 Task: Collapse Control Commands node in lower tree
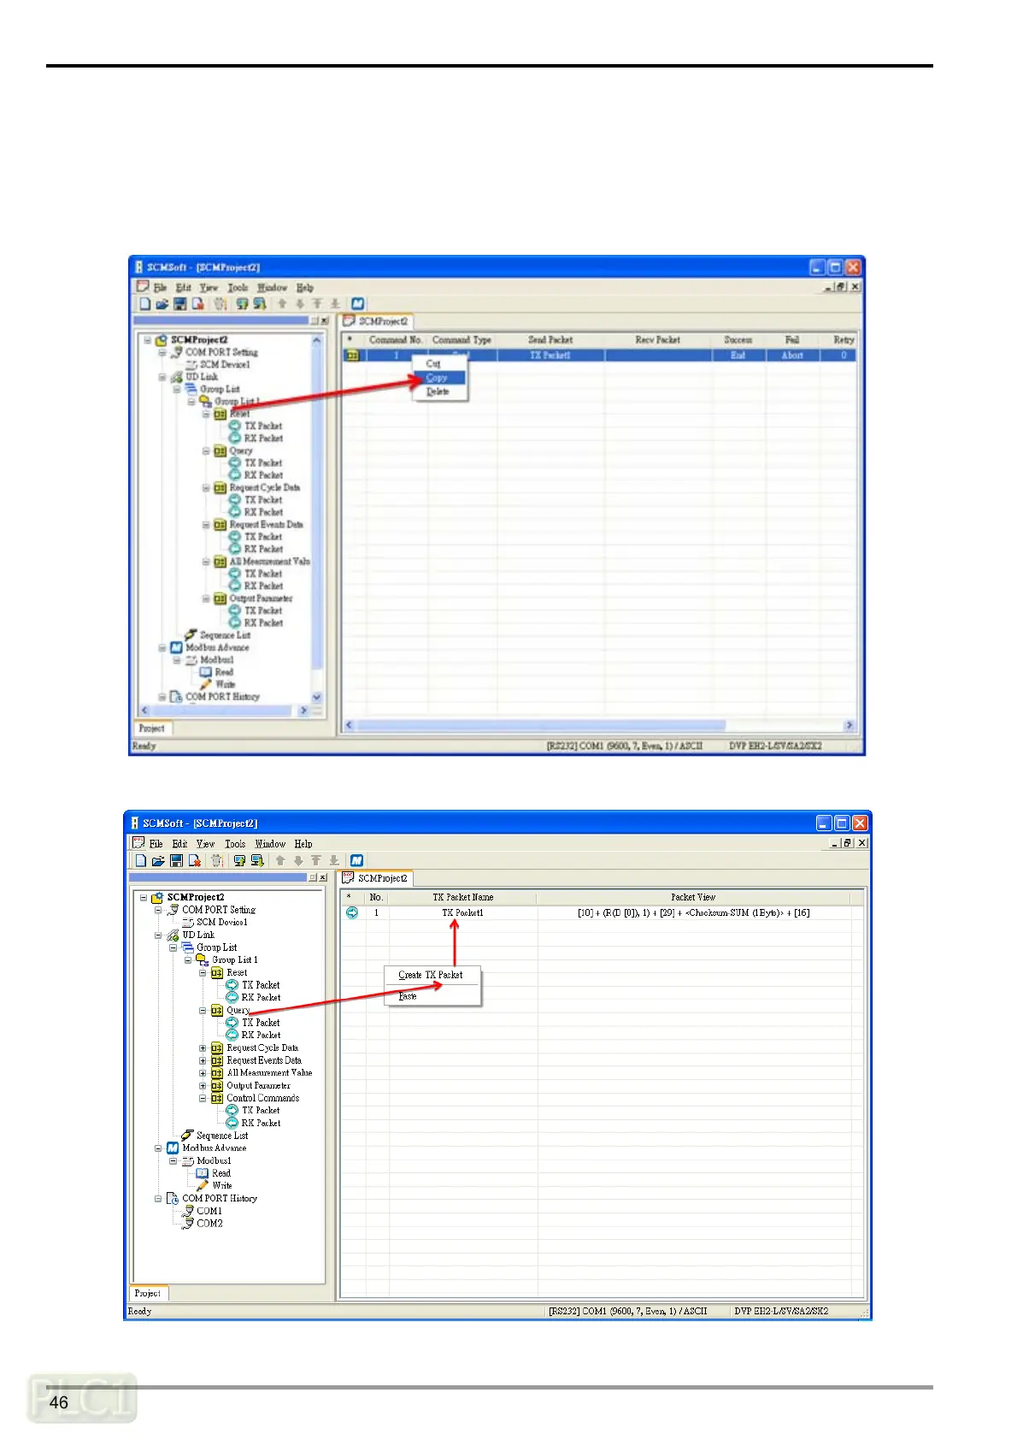203,1098
